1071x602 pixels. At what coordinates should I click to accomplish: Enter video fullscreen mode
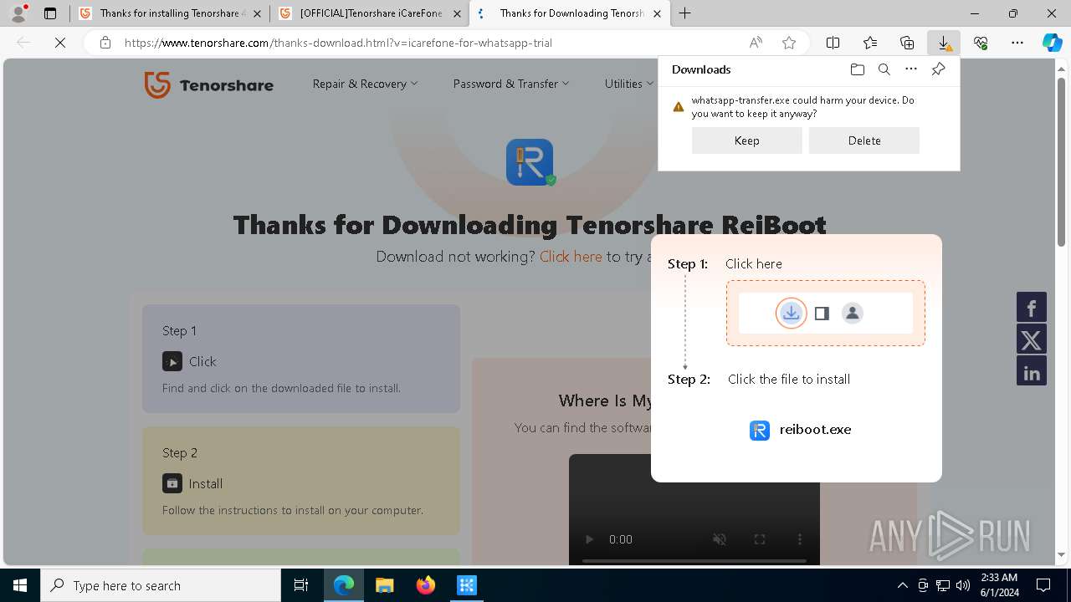tap(760, 539)
